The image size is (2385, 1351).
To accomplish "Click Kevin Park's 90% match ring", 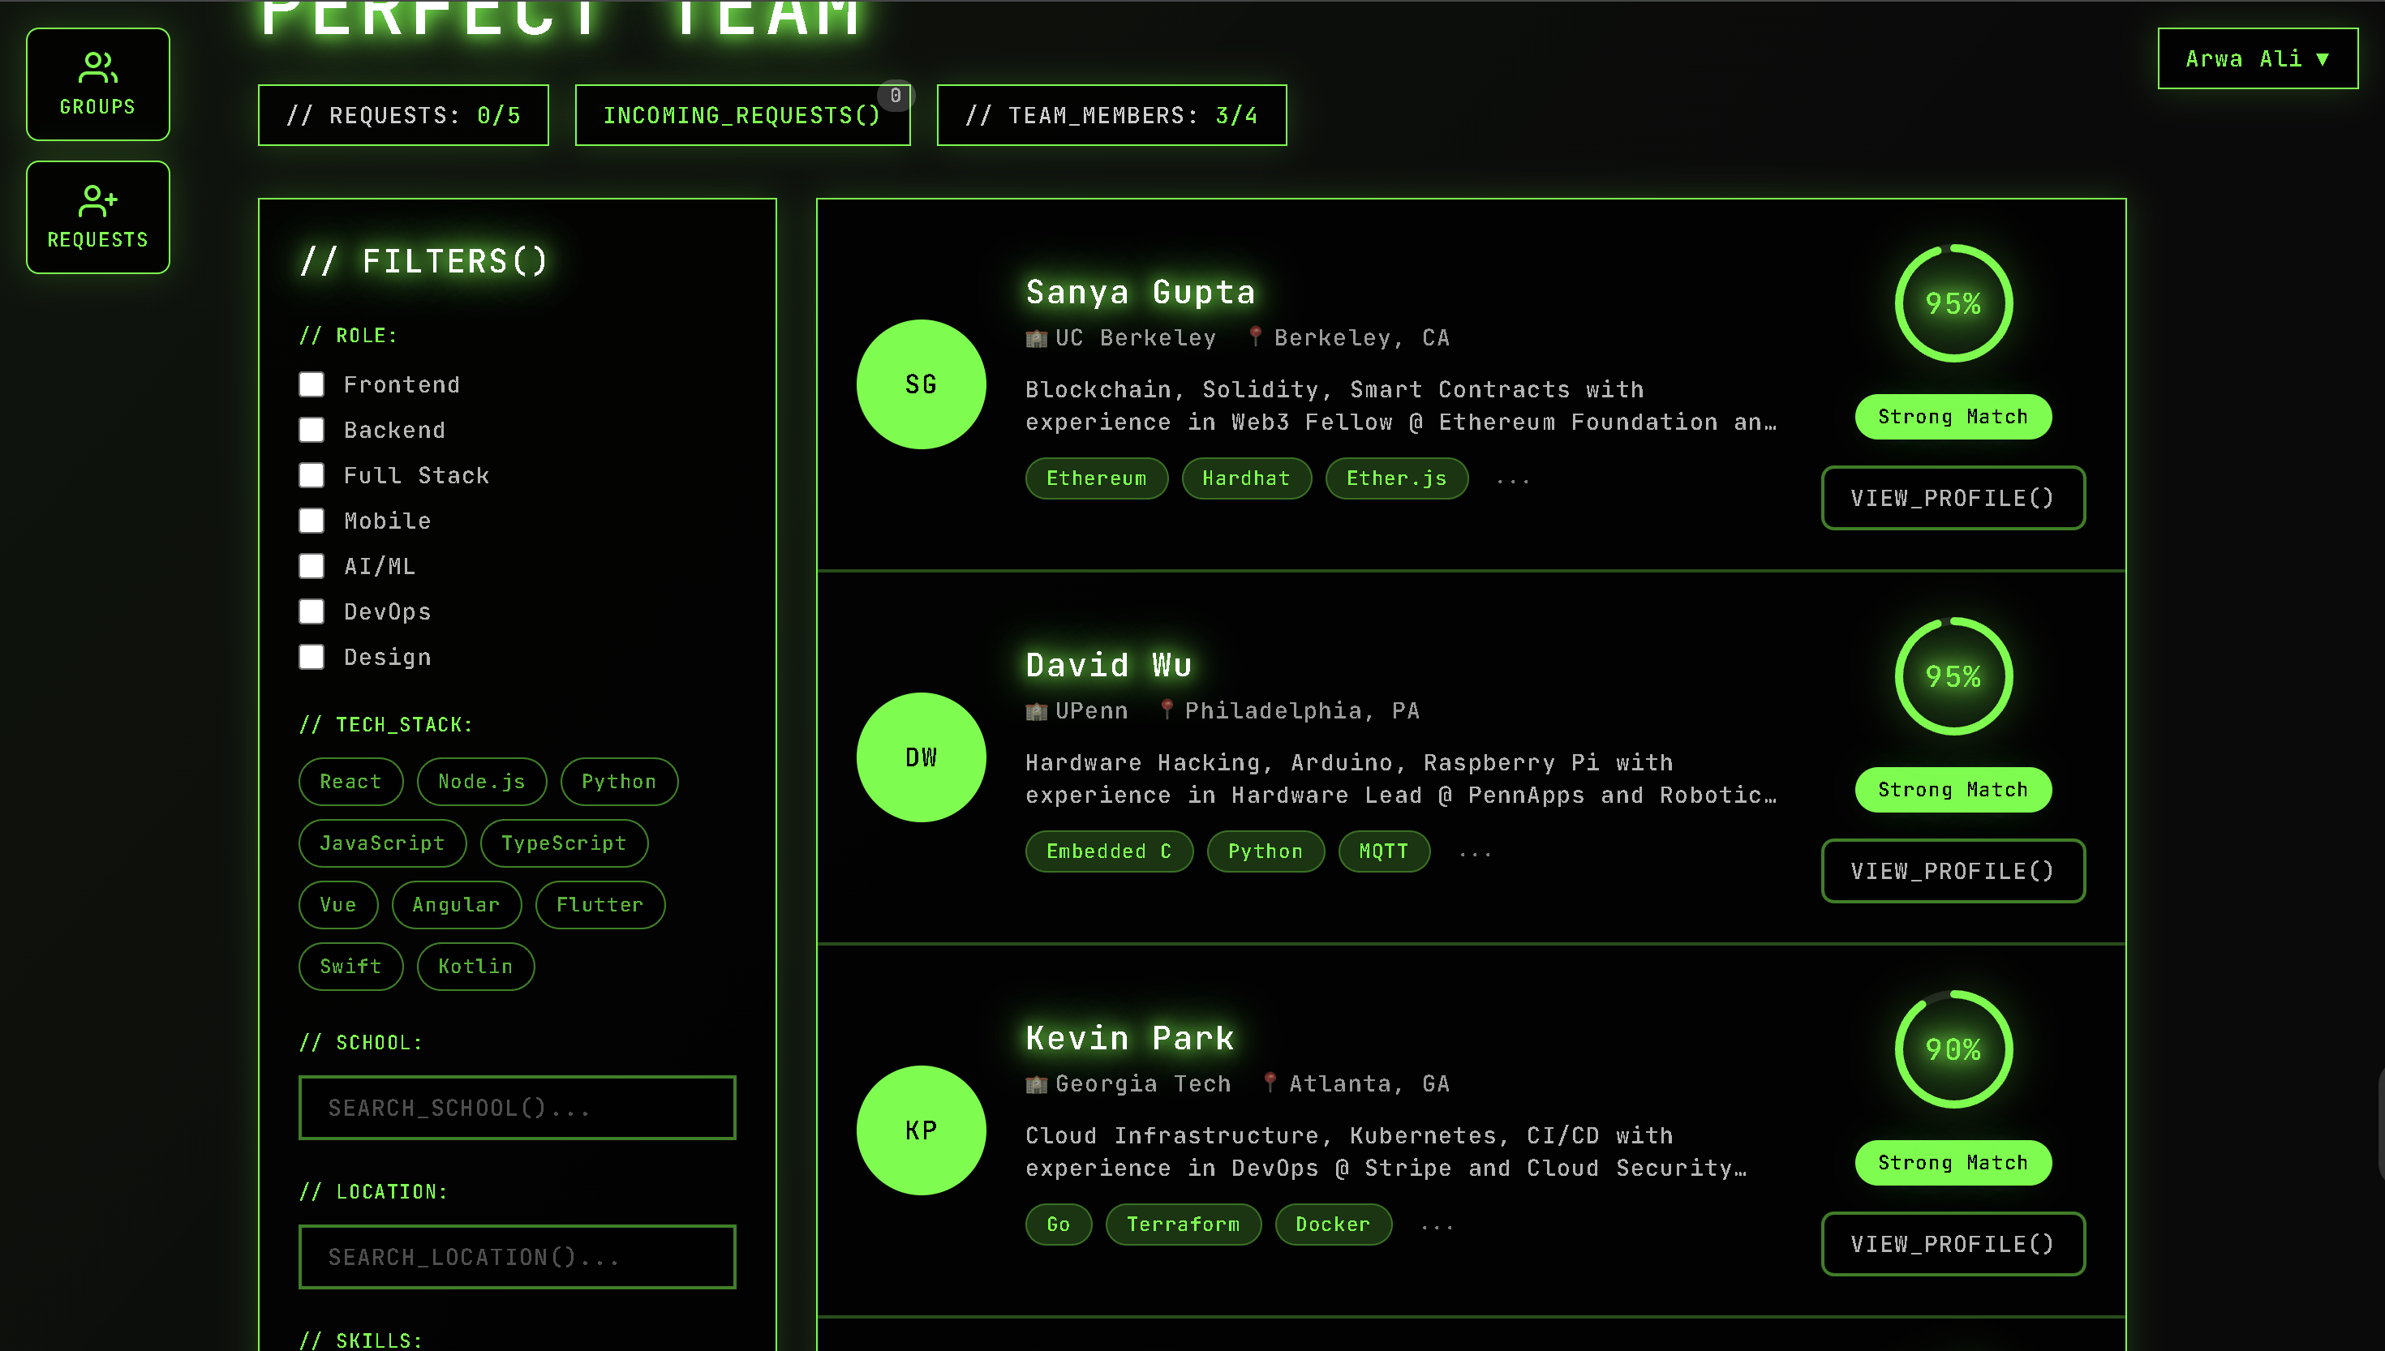I will [x=1953, y=1049].
